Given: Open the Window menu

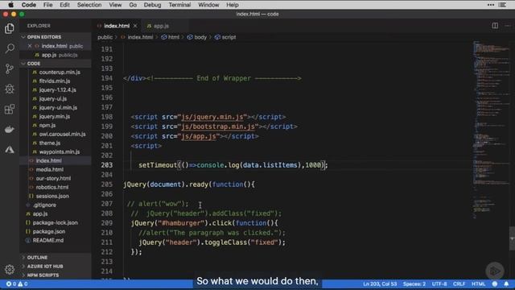Looking at the screenshot, I should [208, 5].
